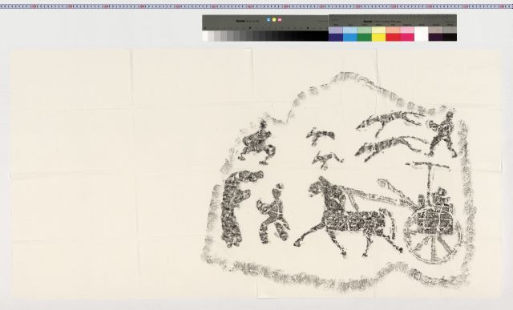Pick the bright cyan-blue color patch

[350, 38]
